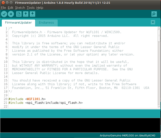Screen dimensions: 161x138
Task: Open the Sketch menu
Action: coord(20,8)
